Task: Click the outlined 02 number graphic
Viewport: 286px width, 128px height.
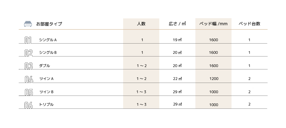Action: click(x=29, y=53)
